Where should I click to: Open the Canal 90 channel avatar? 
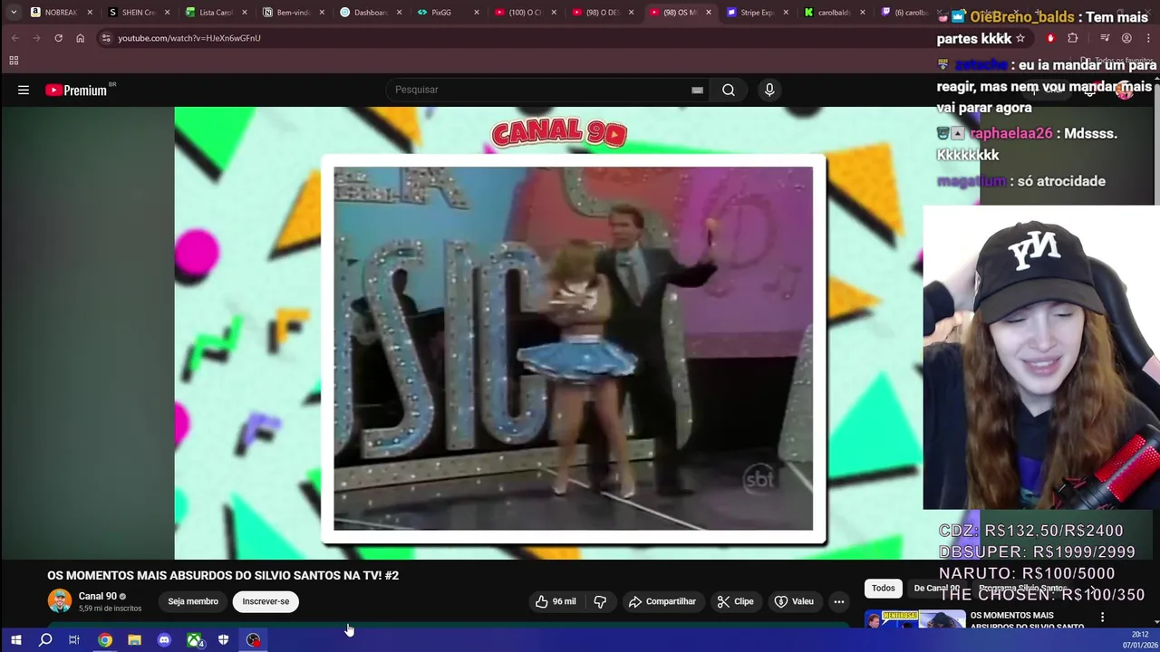coord(60,601)
